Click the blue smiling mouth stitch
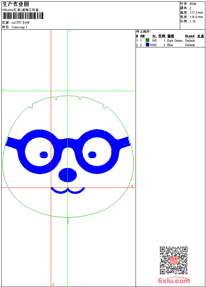 point(68,191)
